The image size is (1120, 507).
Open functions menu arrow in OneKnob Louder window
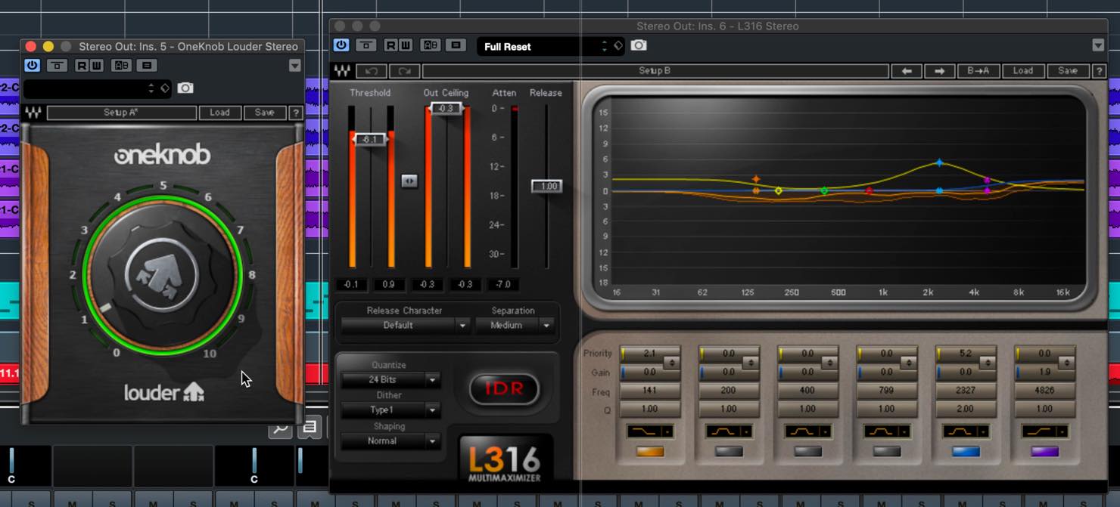295,66
